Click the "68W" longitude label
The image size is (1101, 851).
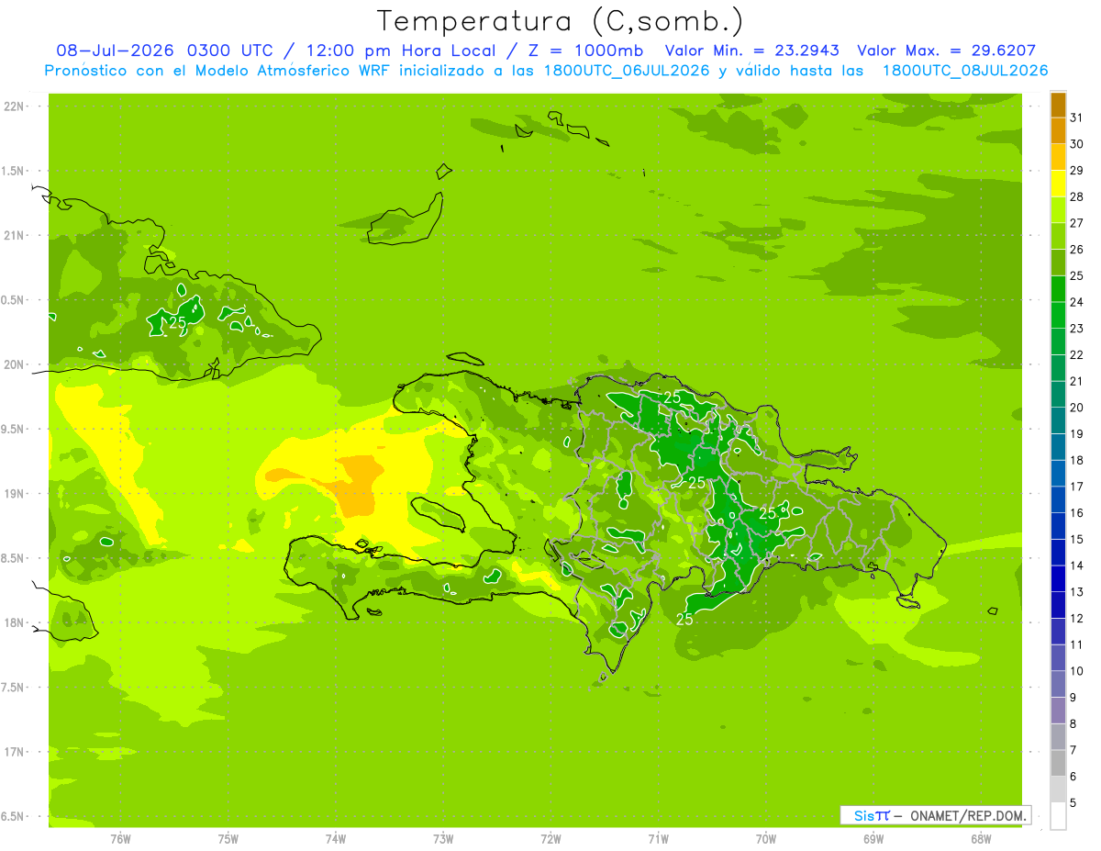(981, 838)
